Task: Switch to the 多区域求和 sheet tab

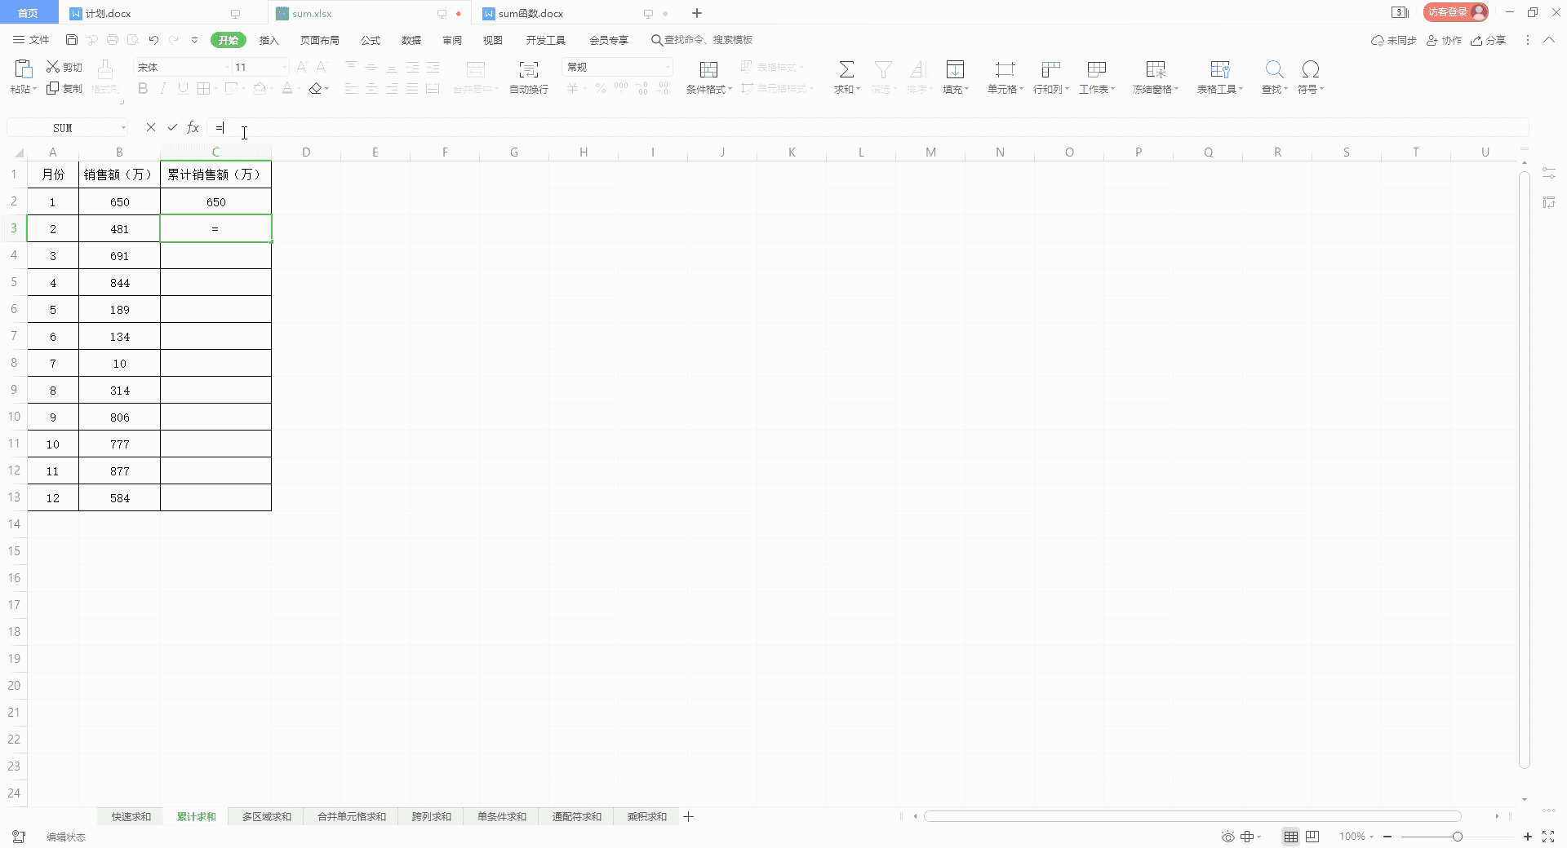Action: [266, 817]
